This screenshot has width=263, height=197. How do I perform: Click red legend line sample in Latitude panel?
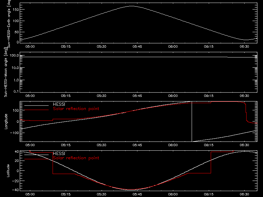[x=36, y=159]
